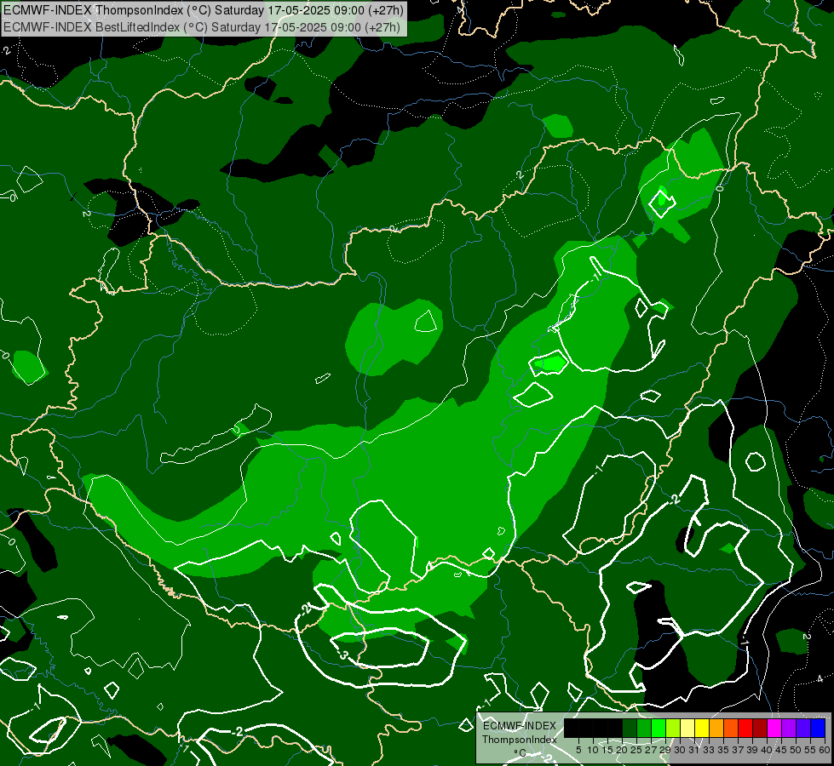This screenshot has width=834, height=766.
Task: Click the dark green 20–25 legend swatch
Action: point(630,728)
